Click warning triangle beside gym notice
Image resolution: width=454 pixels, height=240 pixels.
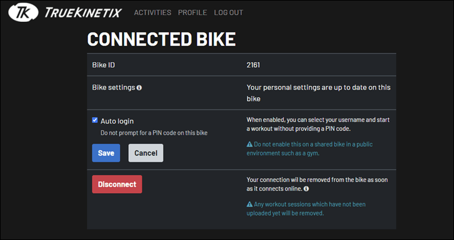(x=250, y=144)
